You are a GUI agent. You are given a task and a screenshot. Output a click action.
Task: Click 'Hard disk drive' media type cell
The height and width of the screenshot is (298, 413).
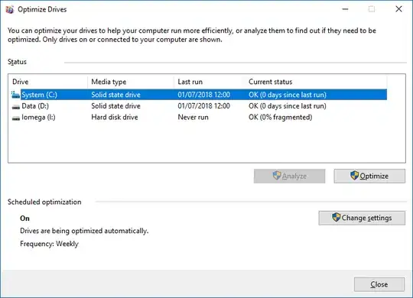[x=115, y=118]
